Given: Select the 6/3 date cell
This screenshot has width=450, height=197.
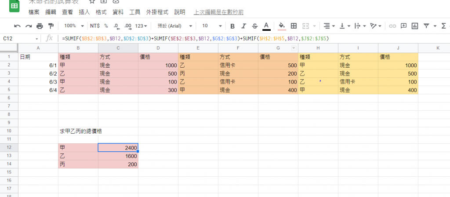Looking at the screenshot, I should click(38, 82).
